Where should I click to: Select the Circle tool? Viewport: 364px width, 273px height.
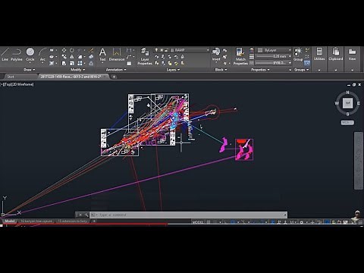click(x=30, y=55)
